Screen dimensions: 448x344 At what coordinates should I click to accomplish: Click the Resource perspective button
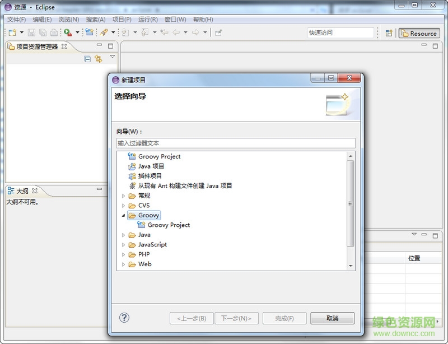click(419, 33)
